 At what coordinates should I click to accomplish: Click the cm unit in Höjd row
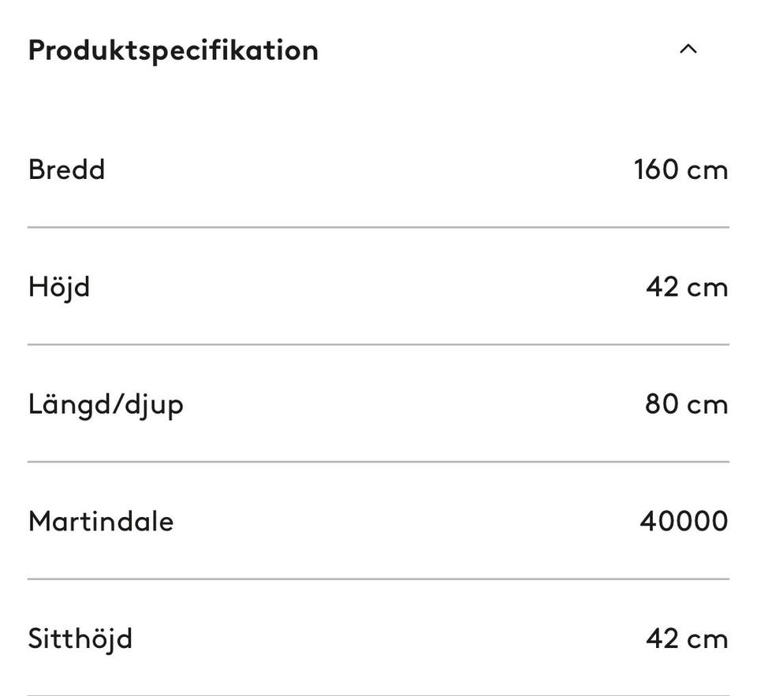[x=707, y=288]
